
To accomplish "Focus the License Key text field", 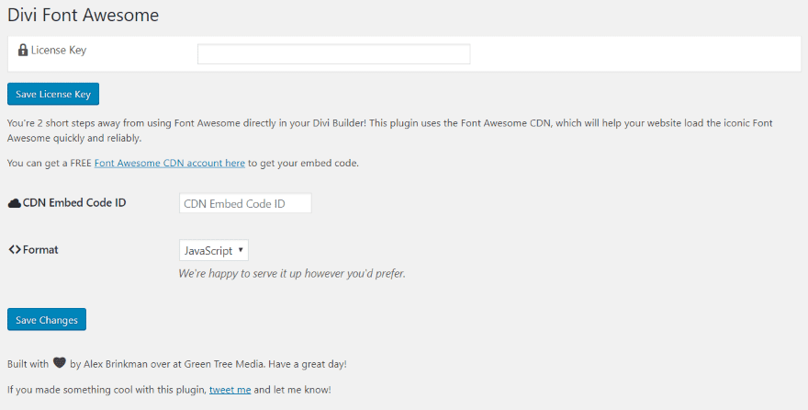I will point(333,54).
